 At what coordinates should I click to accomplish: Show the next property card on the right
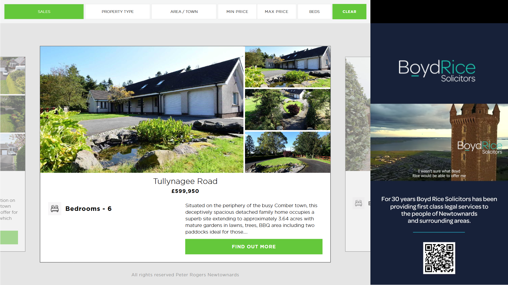tap(358, 154)
